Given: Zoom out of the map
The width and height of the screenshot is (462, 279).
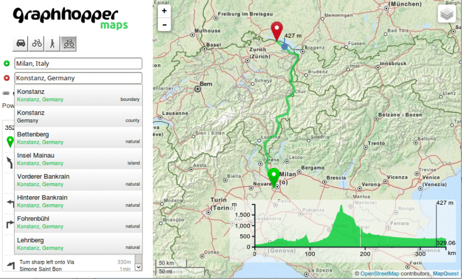Looking at the screenshot, I should (164, 24).
